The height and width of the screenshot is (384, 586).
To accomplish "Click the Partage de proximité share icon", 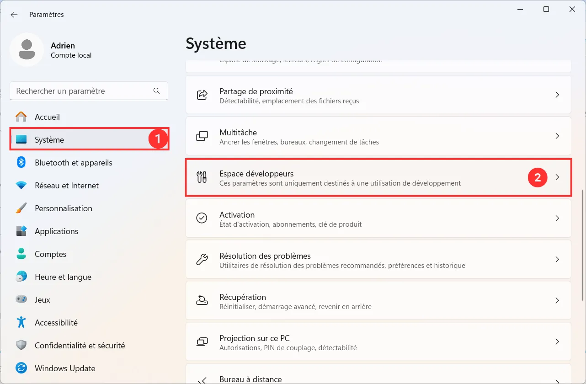I will coord(202,95).
